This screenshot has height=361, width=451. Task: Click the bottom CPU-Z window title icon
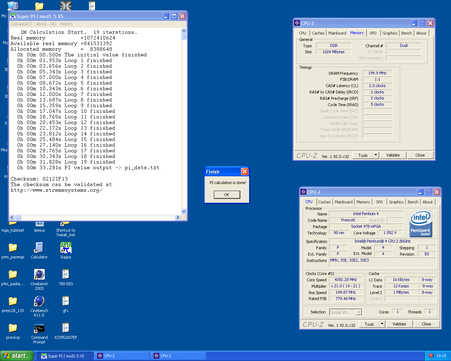[x=303, y=192]
